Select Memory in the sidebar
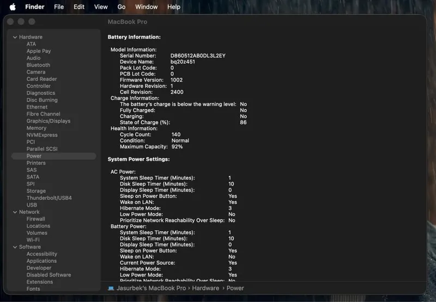The width and height of the screenshot is (436, 302). [x=37, y=128]
